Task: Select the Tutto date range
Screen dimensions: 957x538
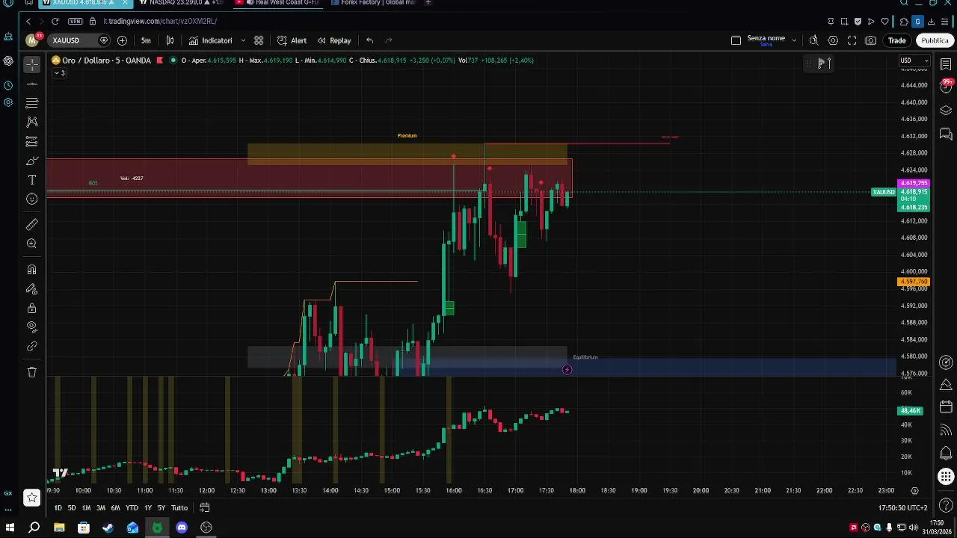Action: 179,508
